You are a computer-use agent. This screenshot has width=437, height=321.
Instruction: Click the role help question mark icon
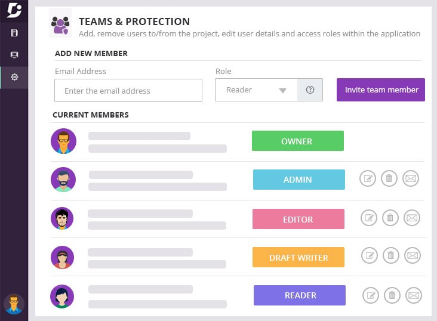(310, 90)
